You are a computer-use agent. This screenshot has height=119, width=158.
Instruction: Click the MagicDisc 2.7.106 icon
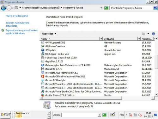click(43, 61)
